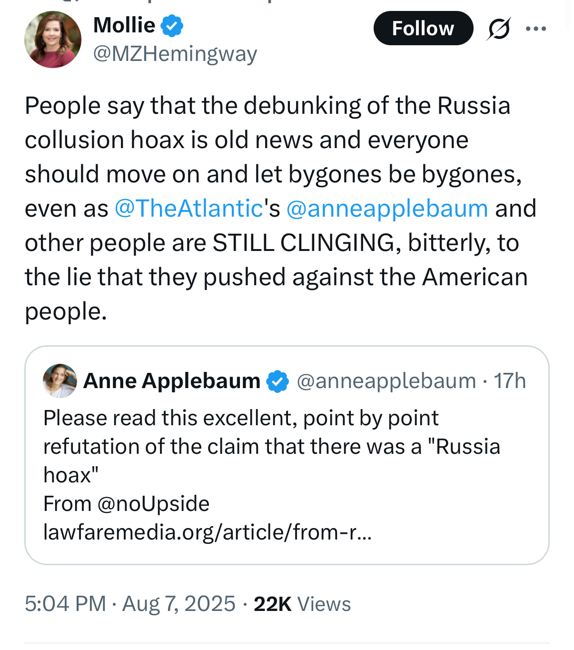Image resolution: width=574 pixels, height=650 pixels.
Task: Open the @TheAtlantic mention
Action: point(189,209)
